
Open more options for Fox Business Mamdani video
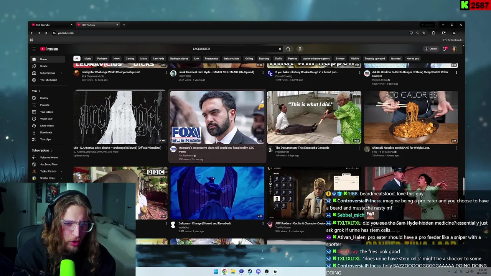point(263,148)
